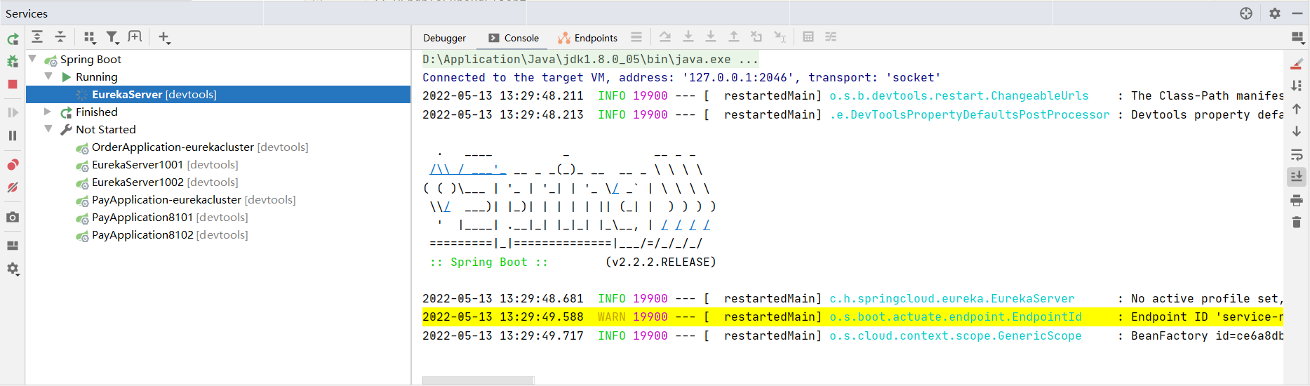This screenshot has width=1310, height=386.
Task: Click the debug rerun bug icon
Action: [x=13, y=62]
